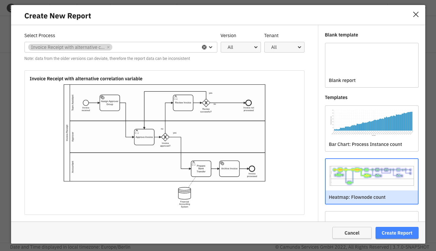Click the user icon on Approve Invoice task
Screen dimensions: 436x251
click(x=137, y=132)
